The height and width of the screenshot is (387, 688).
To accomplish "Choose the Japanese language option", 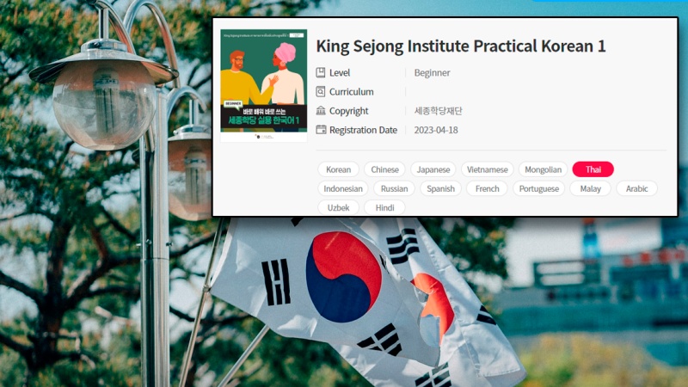I will (433, 169).
